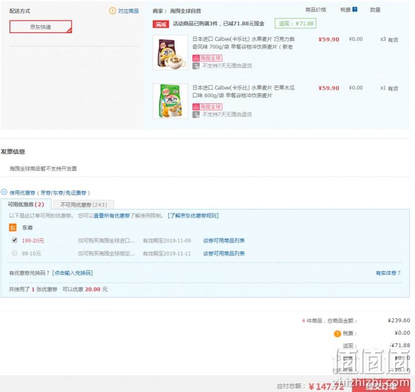Click 7-day return icon under mango cereal
The height and width of the screenshot is (392, 415).
pos(196,114)
